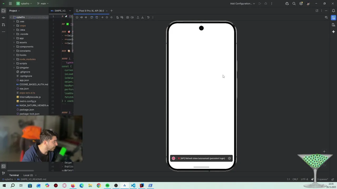Image resolution: width=337 pixels, height=189 pixels.
Task: Click CRLF line separator in status bar
Action: click(x=295, y=179)
